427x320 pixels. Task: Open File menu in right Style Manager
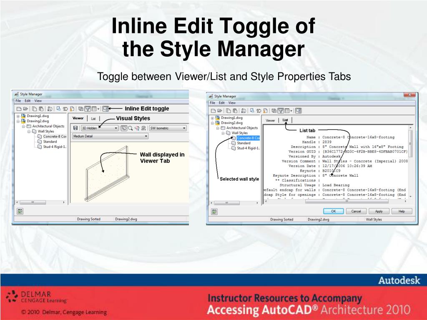coord(212,103)
